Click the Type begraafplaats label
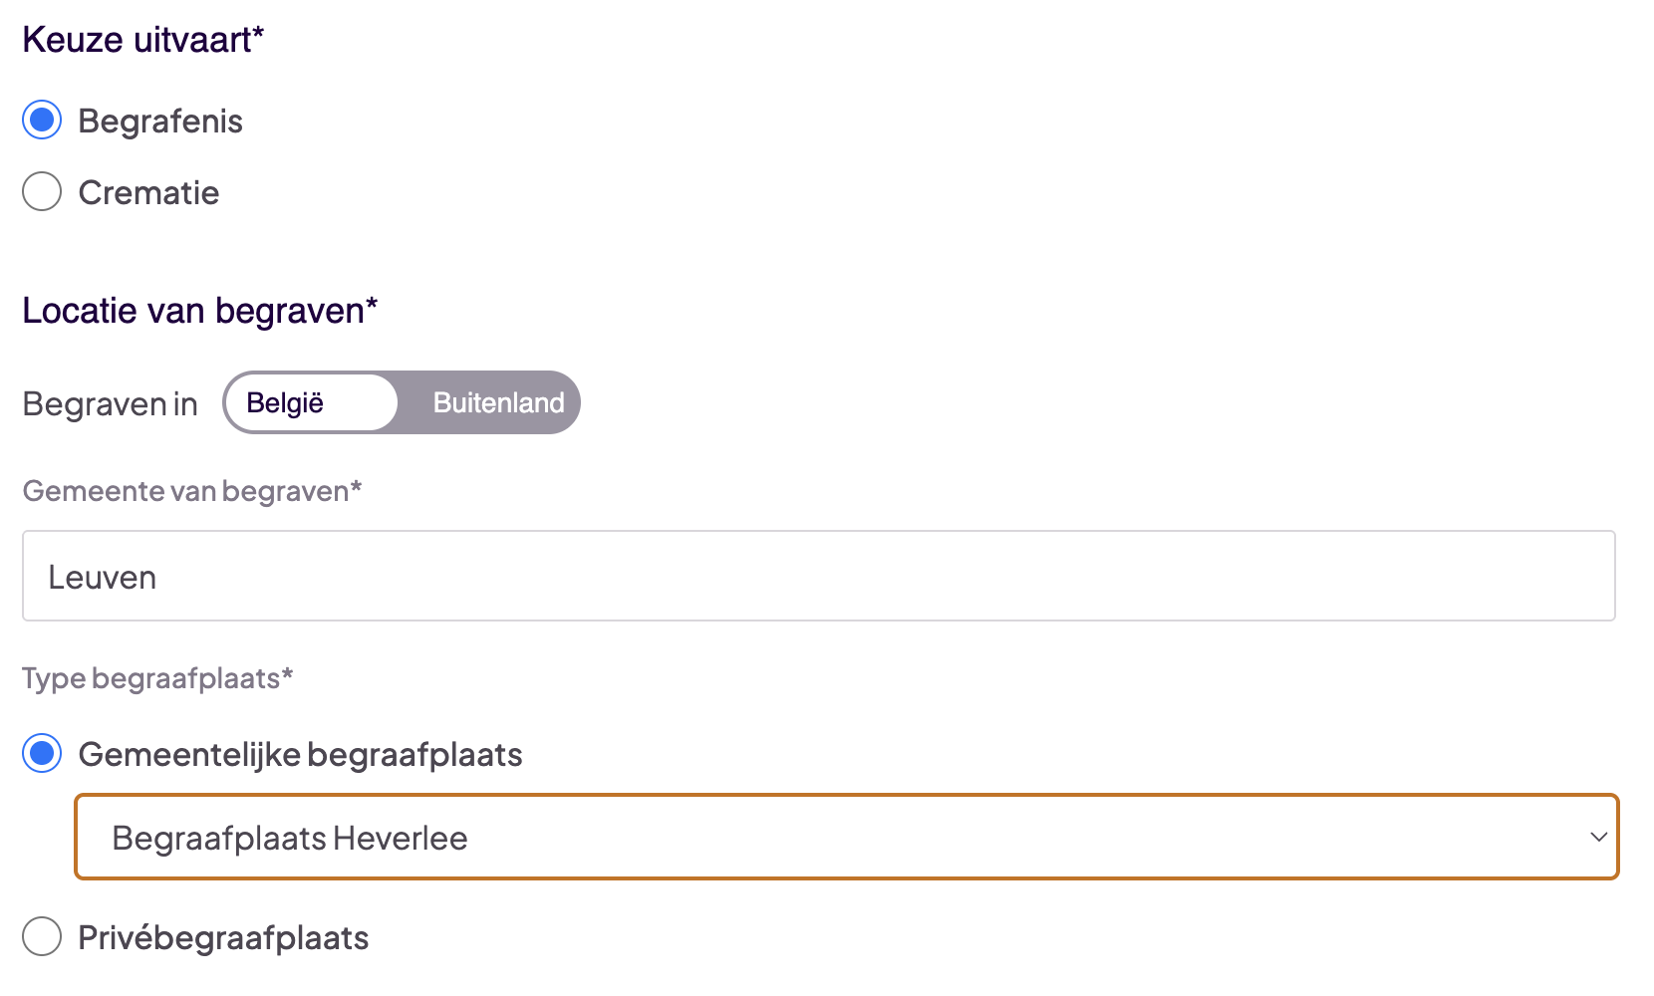Image resolution: width=1654 pixels, height=996 pixels. coord(157,678)
